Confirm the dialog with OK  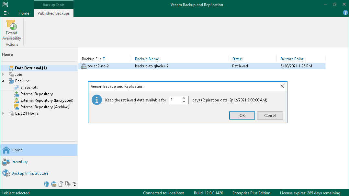coord(242,115)
